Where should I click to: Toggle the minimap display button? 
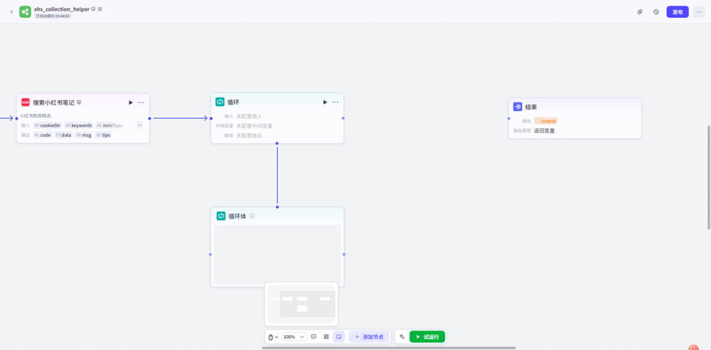[338, 337]
